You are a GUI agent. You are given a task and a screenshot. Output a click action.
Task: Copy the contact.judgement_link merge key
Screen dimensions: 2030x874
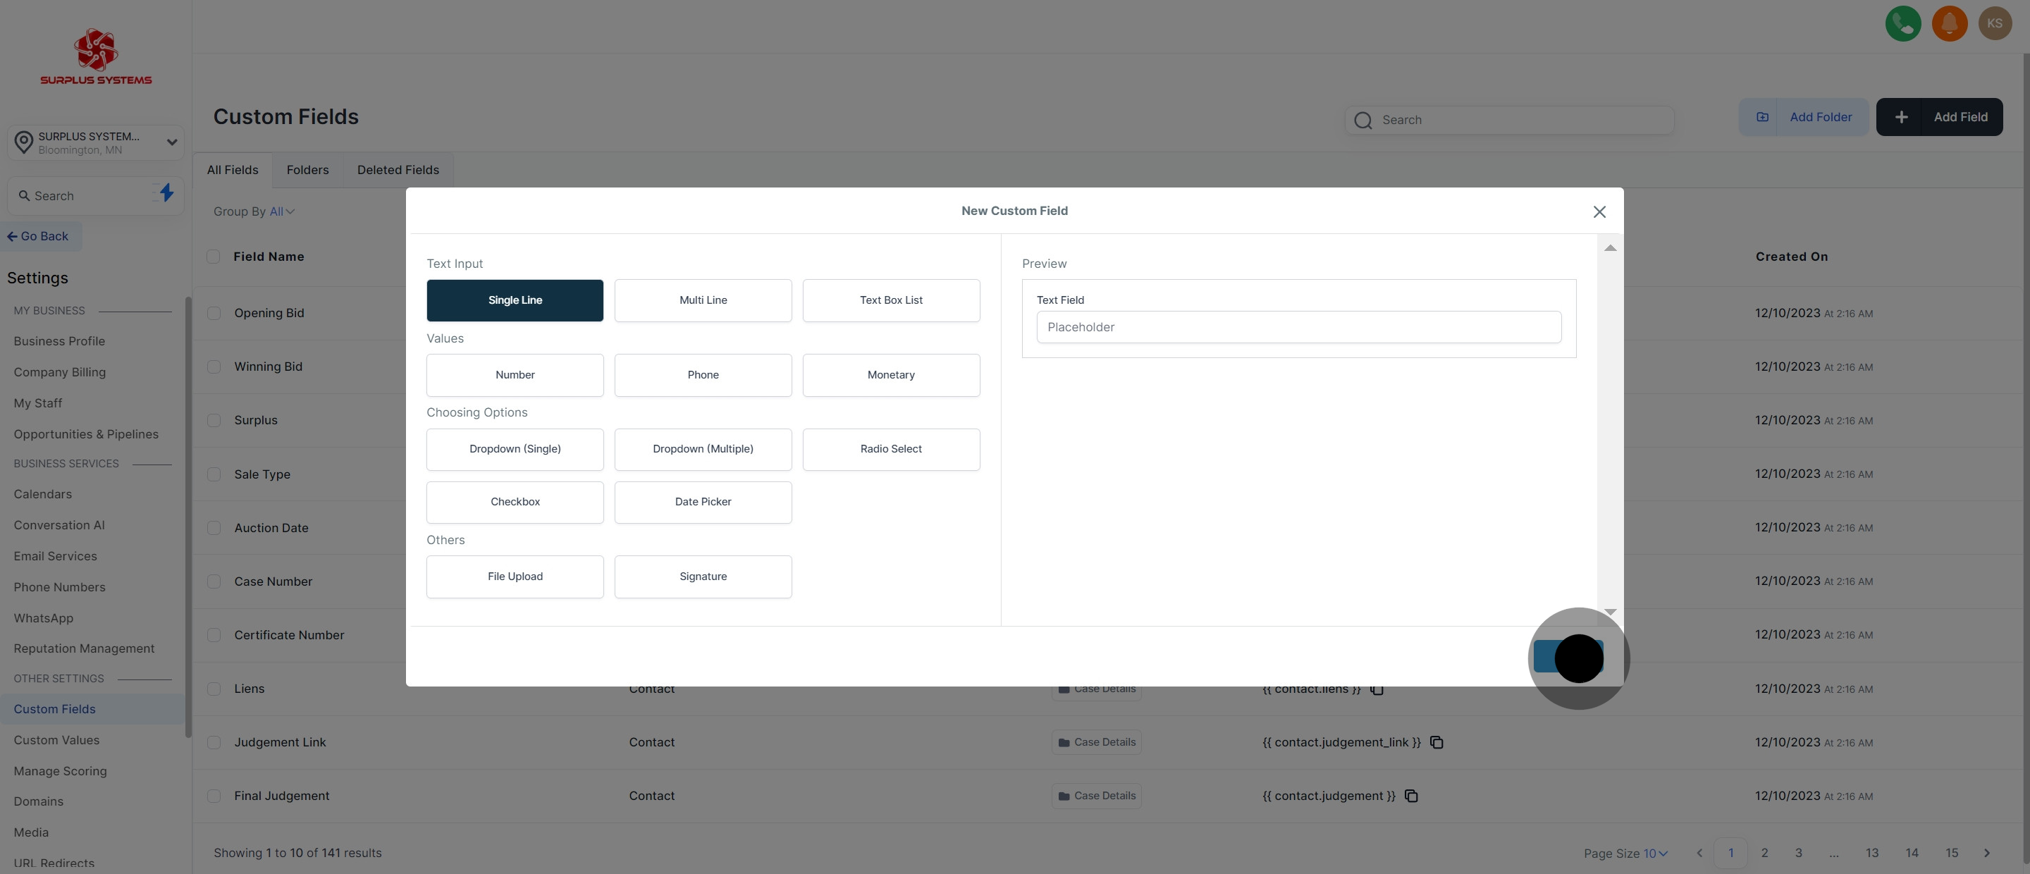(x=1437, y=742)
